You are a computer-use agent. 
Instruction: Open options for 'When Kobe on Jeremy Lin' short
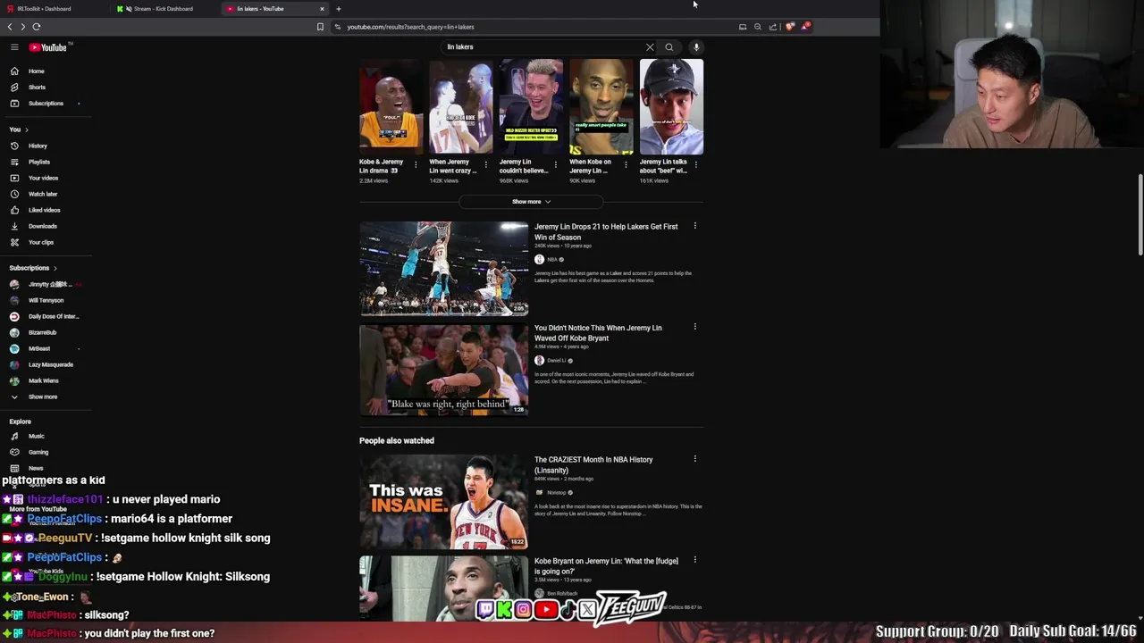coord(626,165)
